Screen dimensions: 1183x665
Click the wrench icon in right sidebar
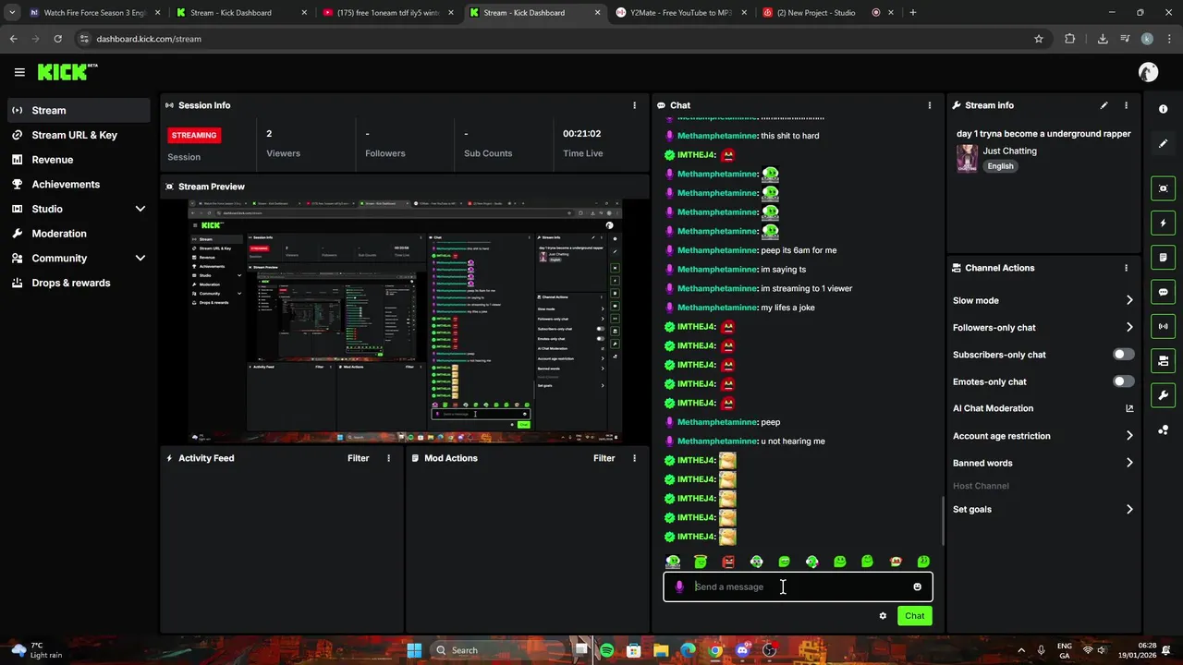tap(1163, 395)
